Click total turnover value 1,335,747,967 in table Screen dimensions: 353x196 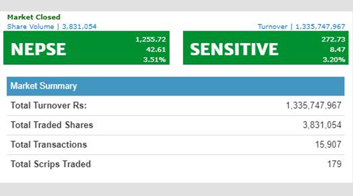[314, 105]
